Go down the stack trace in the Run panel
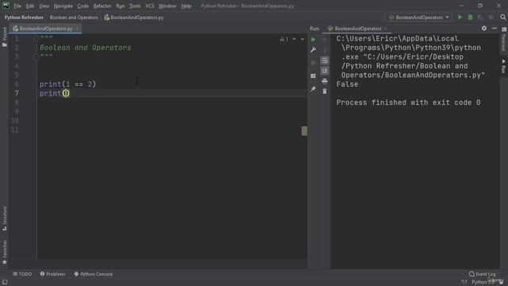The height and width of the screenshot is (286, 508). click(325, 50)
